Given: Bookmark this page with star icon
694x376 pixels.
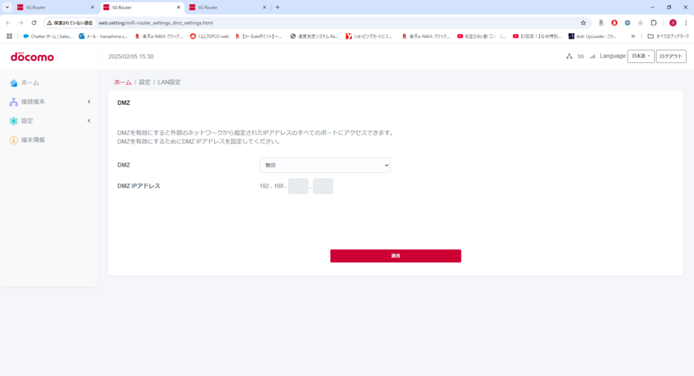Looking at the screenshot, I should pos(584,22).
